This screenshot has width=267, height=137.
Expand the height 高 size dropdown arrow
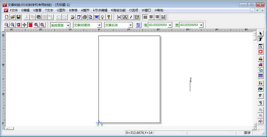click(170, 25)
